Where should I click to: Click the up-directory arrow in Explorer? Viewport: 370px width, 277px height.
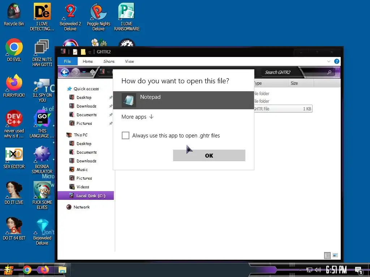92,72
